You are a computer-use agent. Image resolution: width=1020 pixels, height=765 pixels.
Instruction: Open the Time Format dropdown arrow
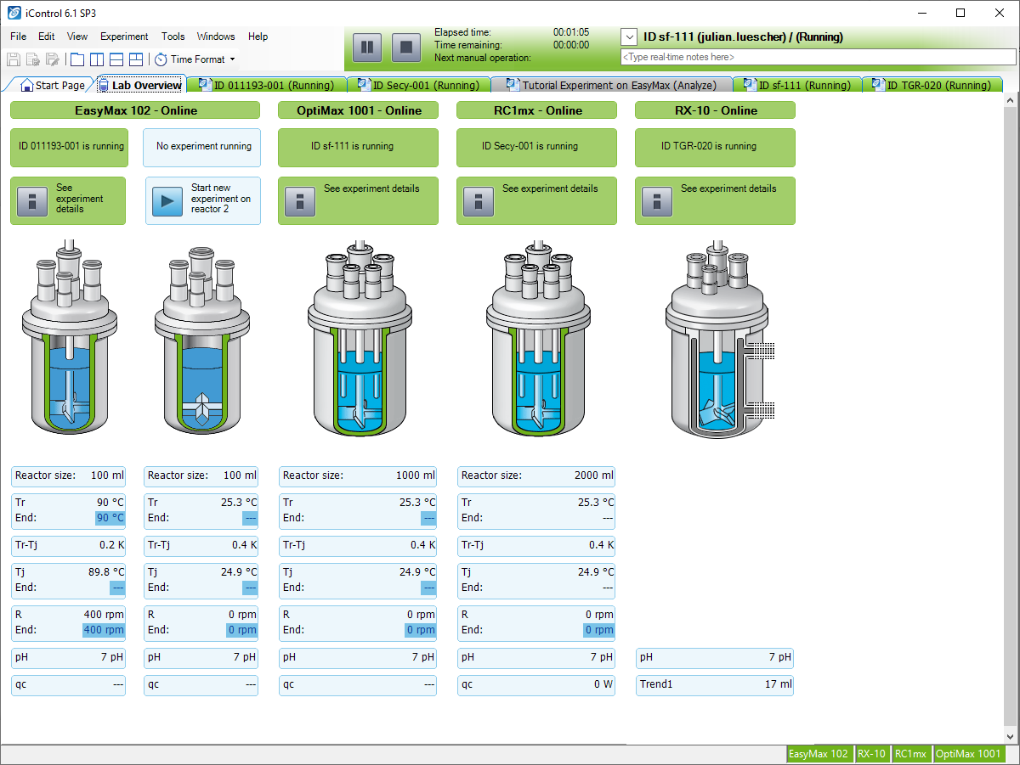click(x=232, y=59)
